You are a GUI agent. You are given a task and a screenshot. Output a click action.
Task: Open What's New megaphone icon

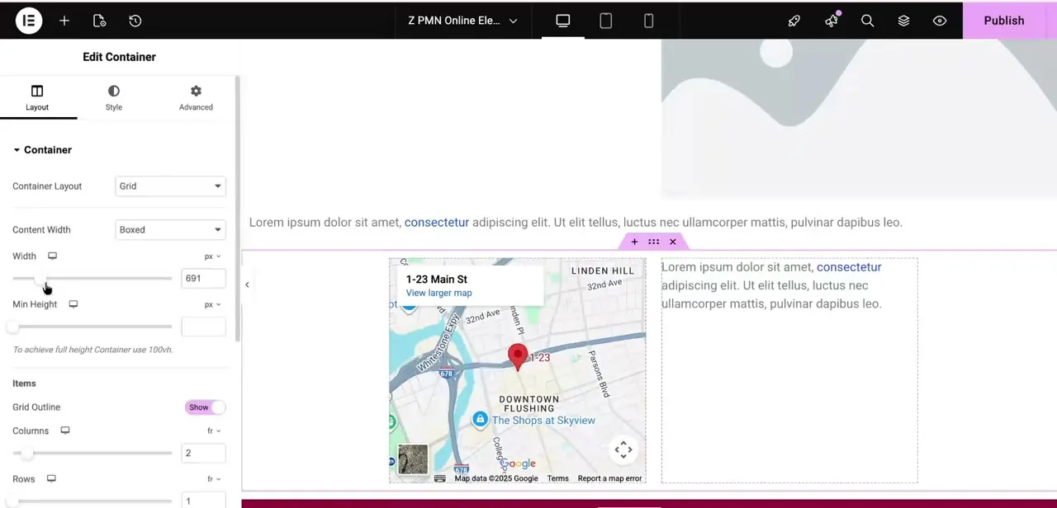832,21
